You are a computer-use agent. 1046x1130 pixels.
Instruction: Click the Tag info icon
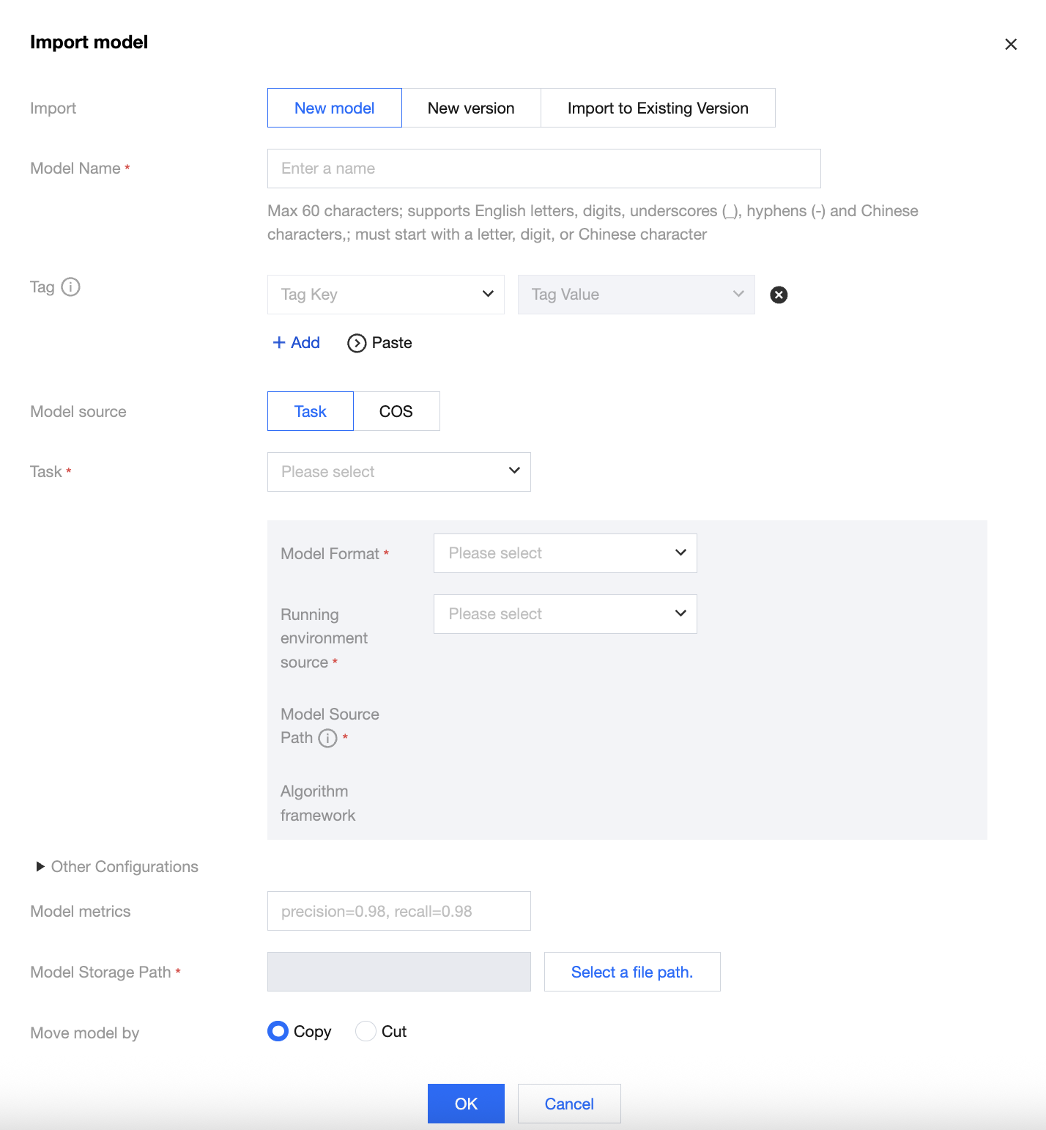click(70, 287)
